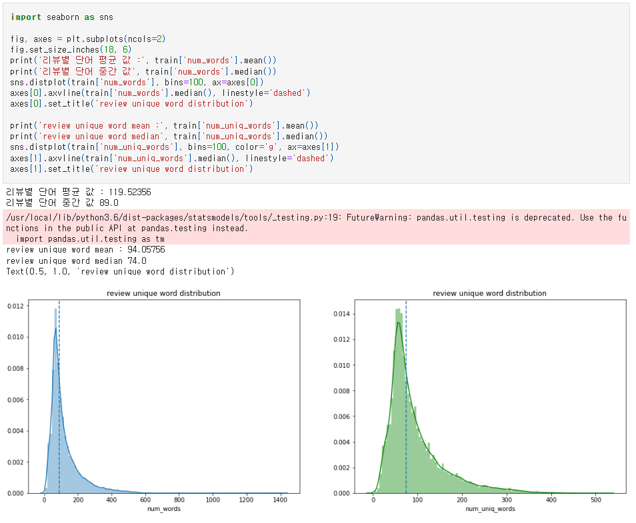
Task: Click the axes[1].axvline code line
Action: coord(172,158)
